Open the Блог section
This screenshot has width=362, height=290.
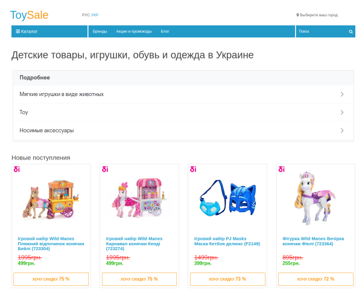165,31
